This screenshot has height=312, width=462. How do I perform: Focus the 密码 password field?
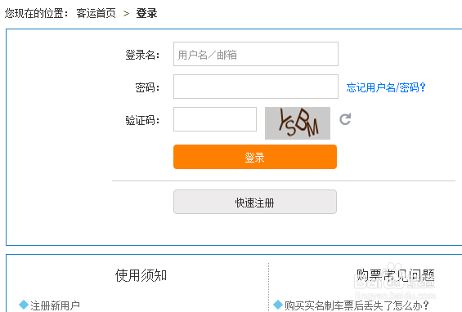click(256, 87)
